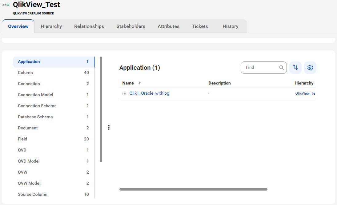The width and height of the screenshot is (337, 205).
Task: Open the Tickets tab
Action: (200, 26)
